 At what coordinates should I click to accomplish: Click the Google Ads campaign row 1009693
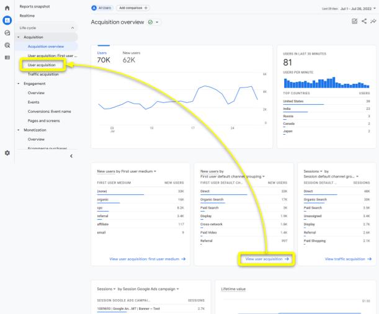151,308
